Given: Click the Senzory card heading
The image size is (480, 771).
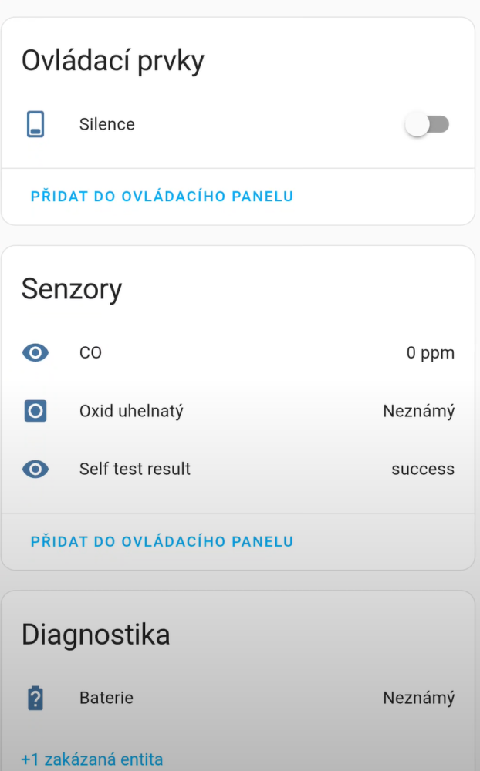Looking at the screenshot, I should [x=72, y=289].
